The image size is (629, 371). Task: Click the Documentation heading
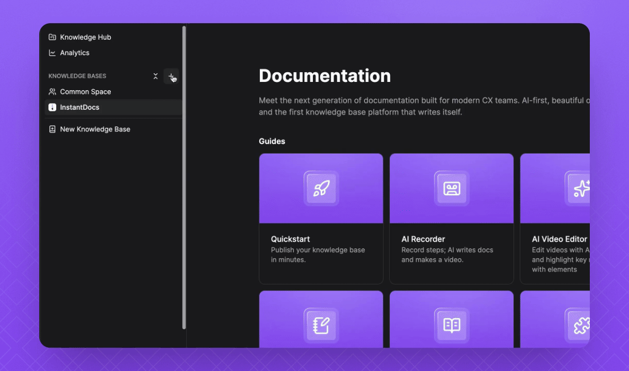pos(325,76)
